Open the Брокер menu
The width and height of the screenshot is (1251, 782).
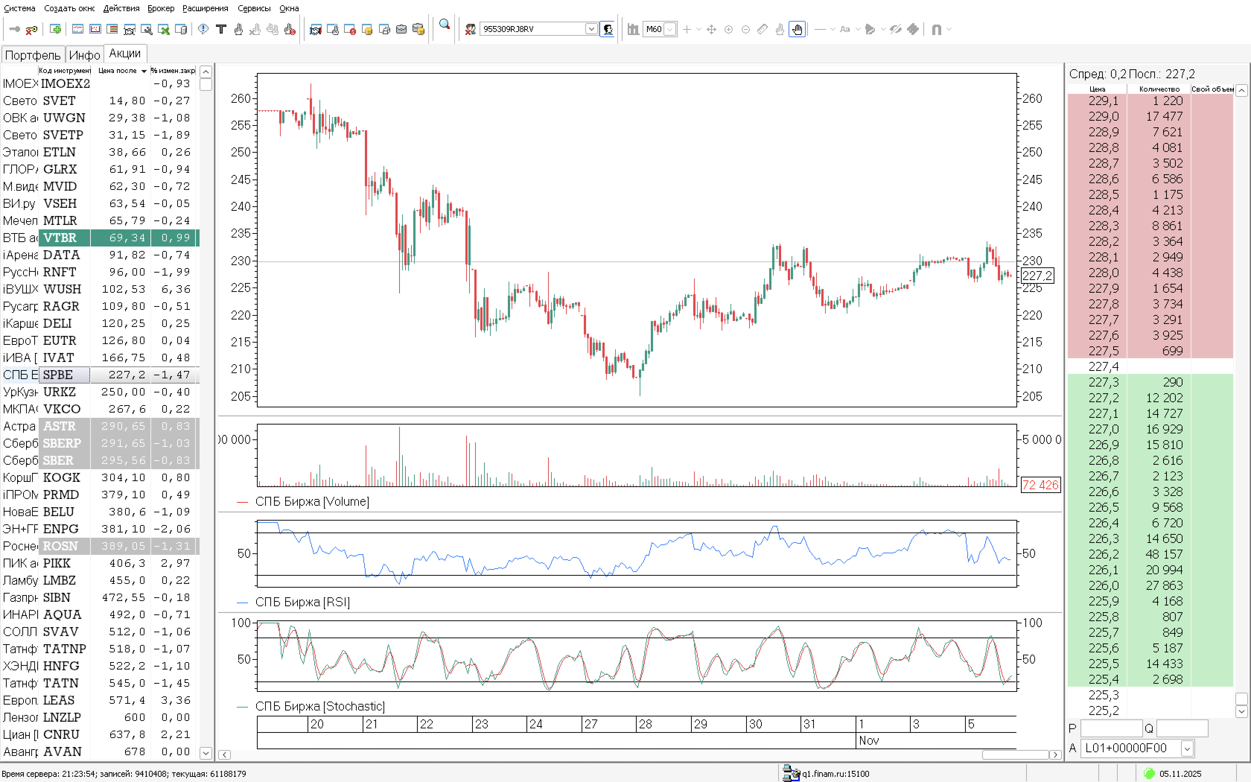tap(161, 8)
